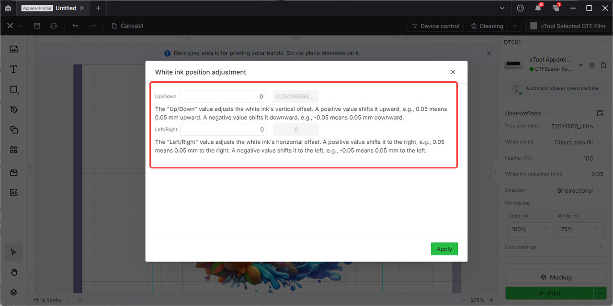Open the notifications bell
This screenshot has width=613, height=306.
coord(538,8)
